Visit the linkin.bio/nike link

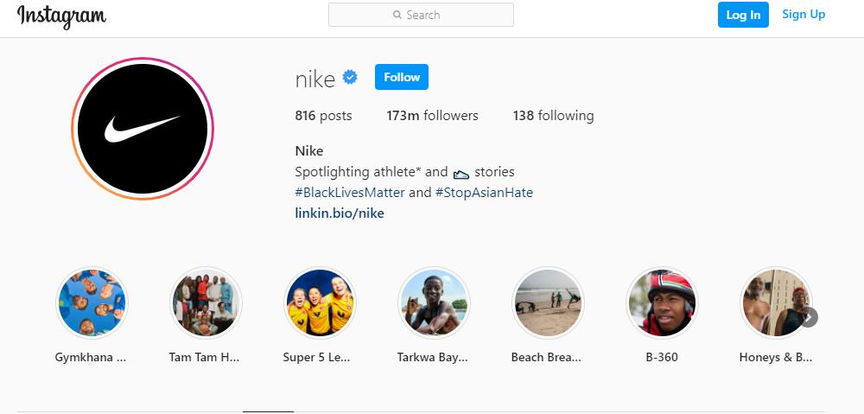point(340,213)
